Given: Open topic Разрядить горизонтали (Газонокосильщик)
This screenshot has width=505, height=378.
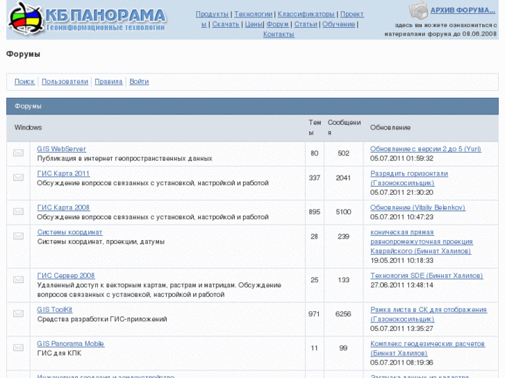Looking at the screenshot, I should click(x=409, y=178).
